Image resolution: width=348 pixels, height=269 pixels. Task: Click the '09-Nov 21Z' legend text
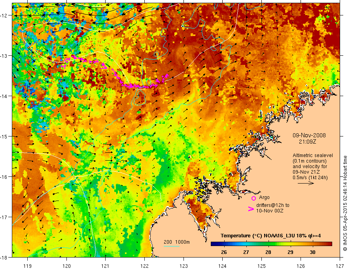click(x=306, y=172)
